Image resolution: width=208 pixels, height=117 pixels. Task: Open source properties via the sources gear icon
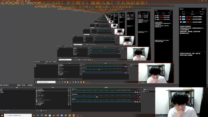point(41,110)
